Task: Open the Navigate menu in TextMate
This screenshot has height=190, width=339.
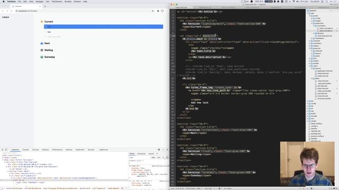Action: (39, 1)
